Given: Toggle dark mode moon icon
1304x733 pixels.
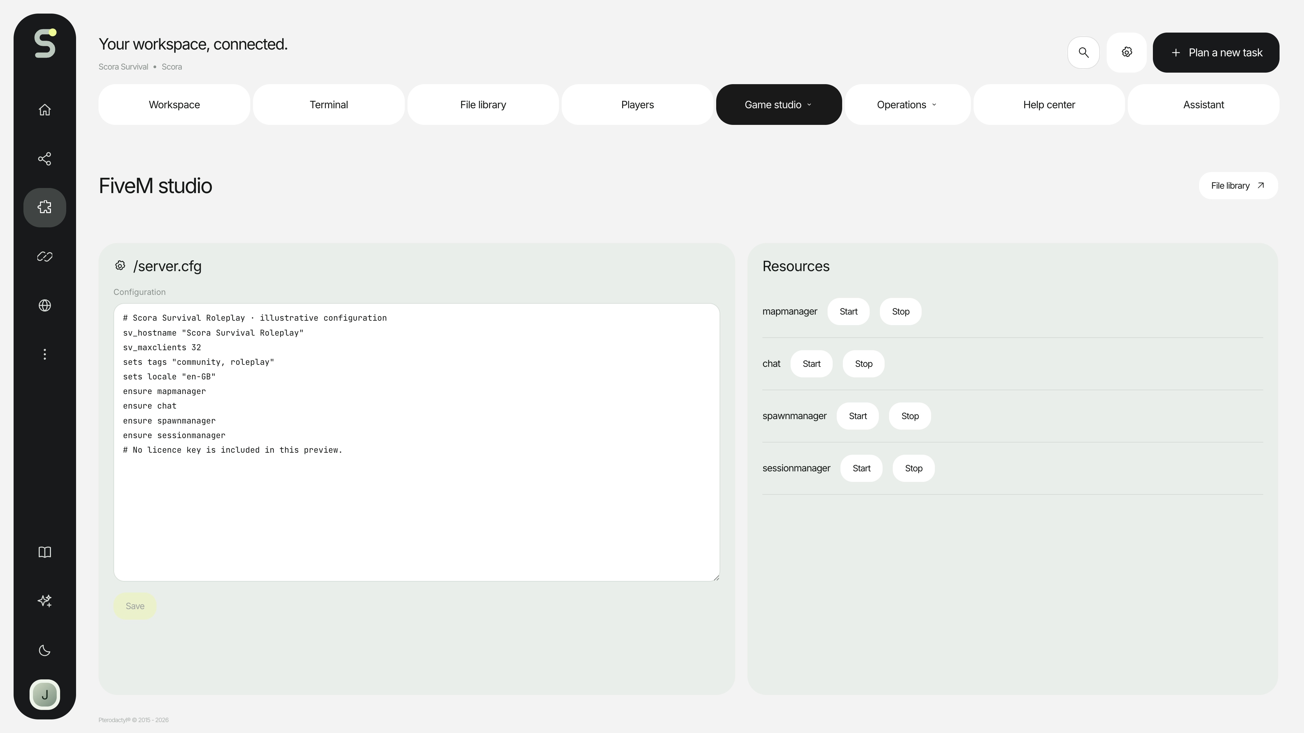Looking at the screenshot, I should point(44,651).
